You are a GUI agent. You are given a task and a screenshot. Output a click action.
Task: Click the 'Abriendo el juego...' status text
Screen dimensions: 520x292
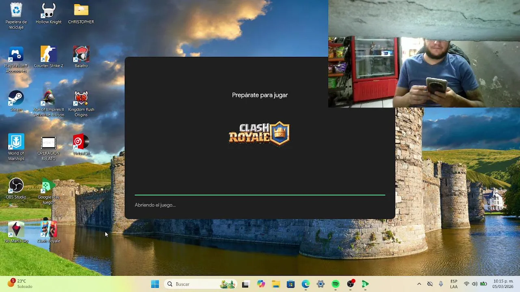(x=155, y=205)
